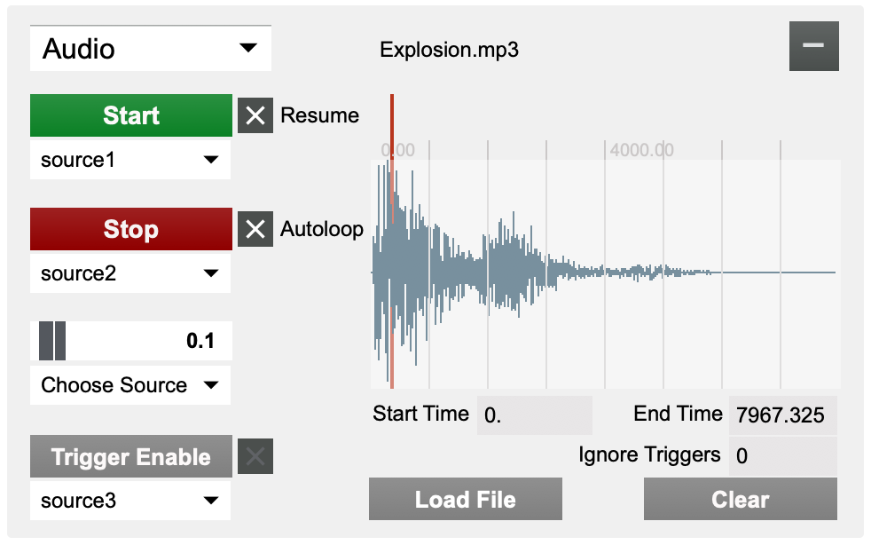Open the source2 dropdown under Stop
The width and height of the screenshot is (871, 545).
tap(130, 273)
